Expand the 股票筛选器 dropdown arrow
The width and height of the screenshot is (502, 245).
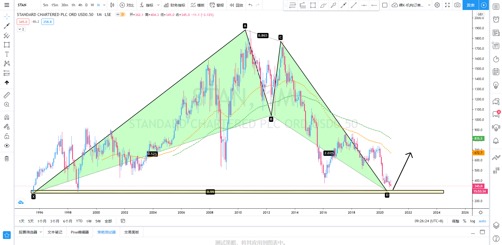(41, 232)
